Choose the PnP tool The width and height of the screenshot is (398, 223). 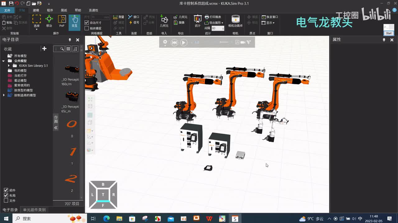point(62,21)
